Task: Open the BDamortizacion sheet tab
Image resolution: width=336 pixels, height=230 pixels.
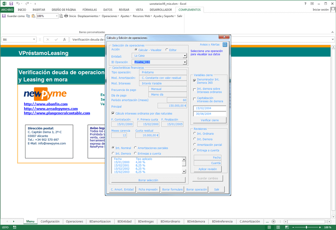Action: pos(100,222)
